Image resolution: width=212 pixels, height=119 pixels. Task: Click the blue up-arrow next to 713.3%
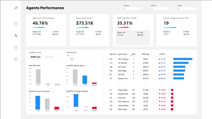159,59
